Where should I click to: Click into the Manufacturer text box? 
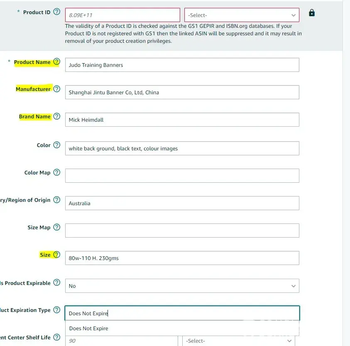pos(182,92)
